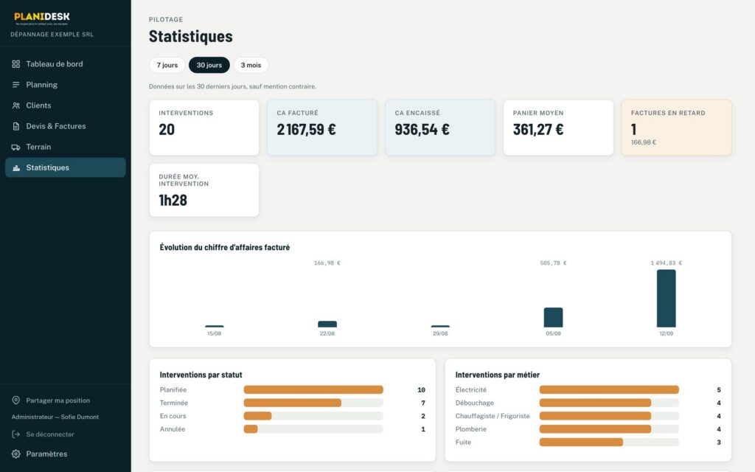Click the Panier Moyen card
Image resolution: width=755 pixels, height=472 pixels.
pyautogui.click(x=559, y=128)
